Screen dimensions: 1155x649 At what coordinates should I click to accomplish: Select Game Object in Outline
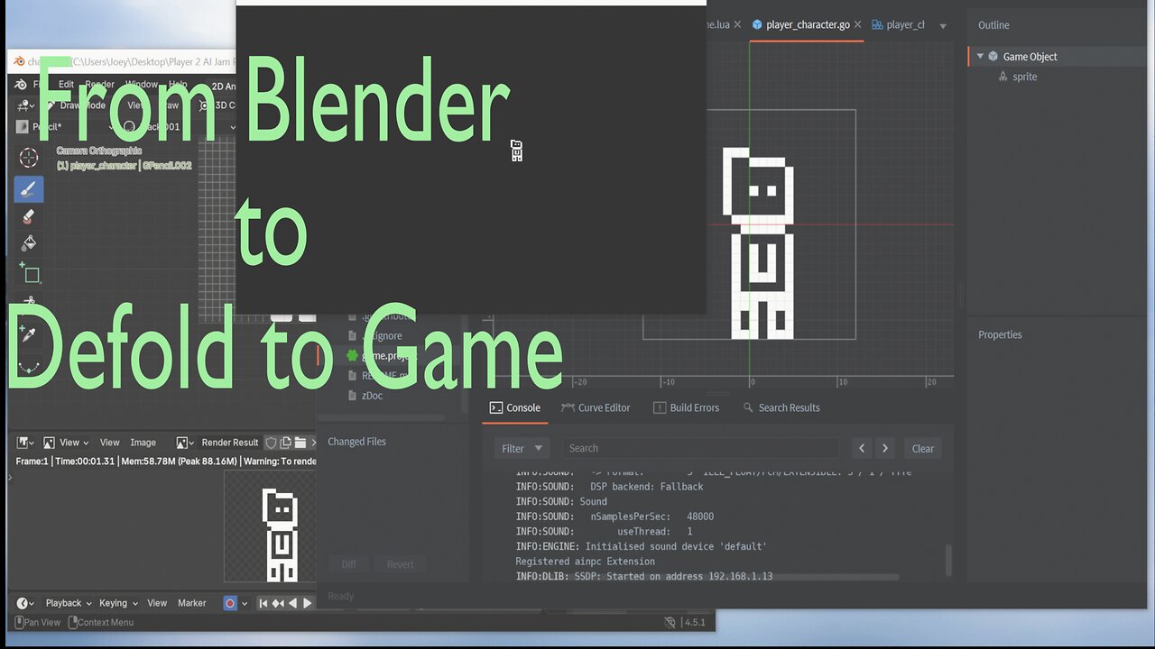point(1030,56)
